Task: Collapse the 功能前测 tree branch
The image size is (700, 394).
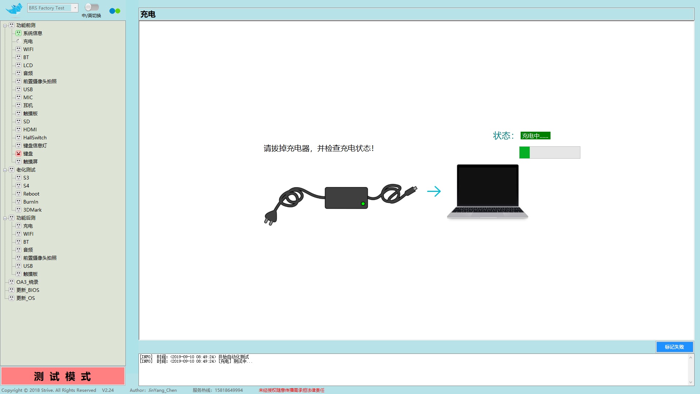Action: click(x=5, y=26)
